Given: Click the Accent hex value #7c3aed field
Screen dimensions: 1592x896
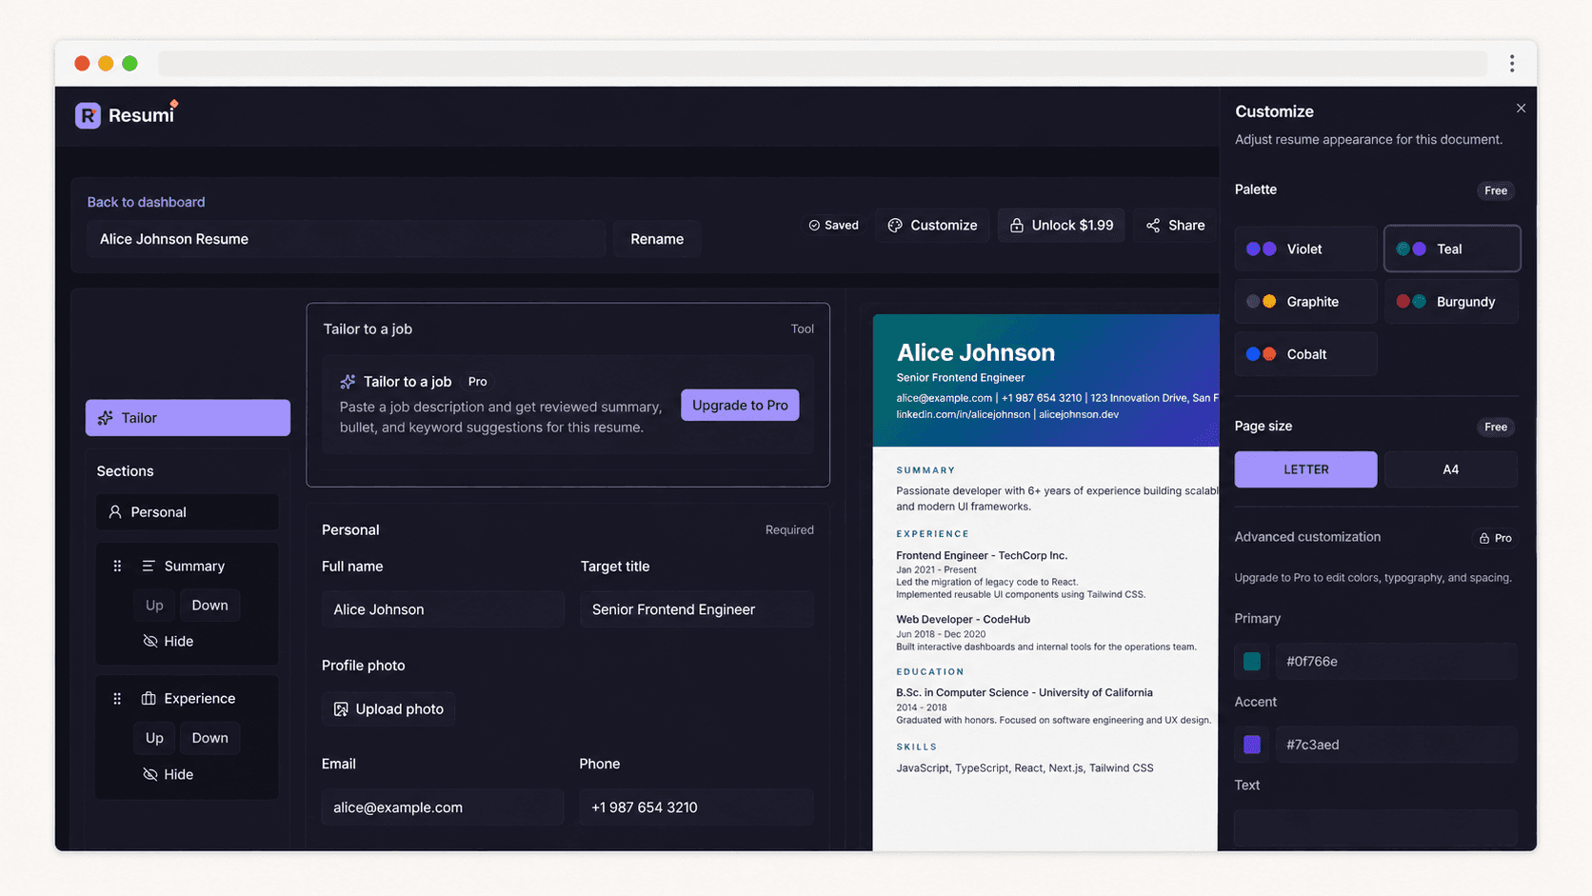Looking at the screenshot, I should (1396, 745).
